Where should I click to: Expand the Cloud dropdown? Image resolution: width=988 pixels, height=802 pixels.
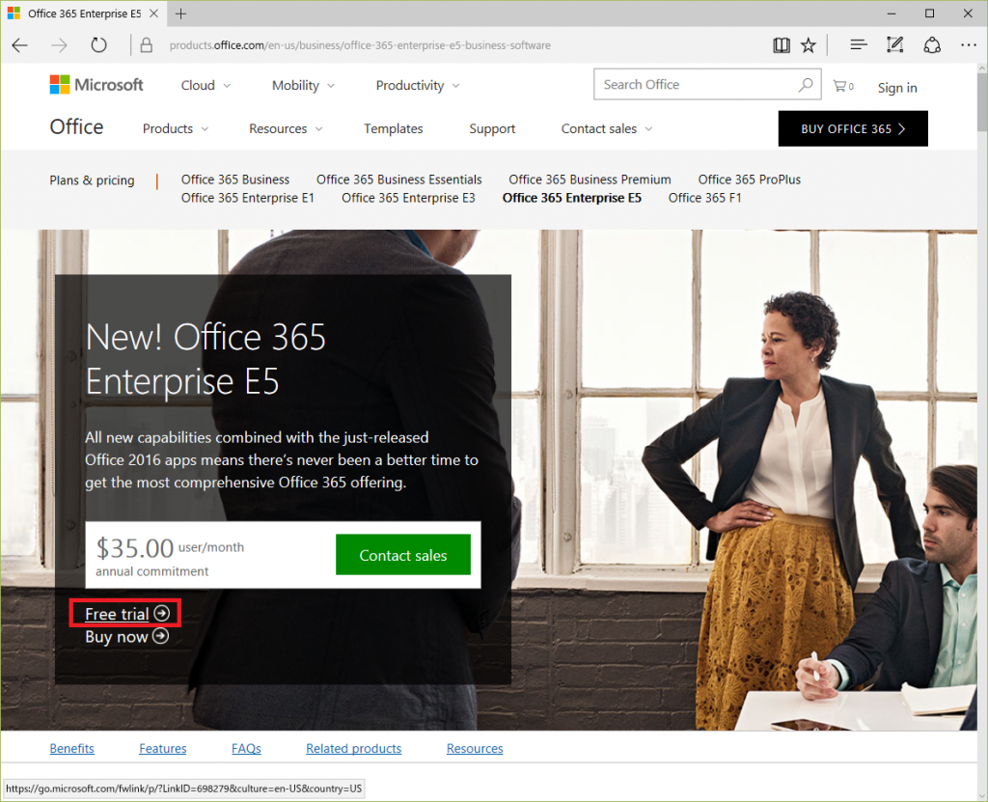point(206,85)
